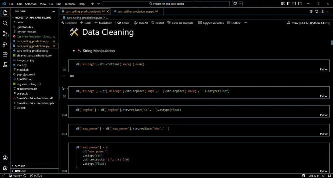333x178 pixels.
Task: Add a Markdown cell
Action: [103, 23]
